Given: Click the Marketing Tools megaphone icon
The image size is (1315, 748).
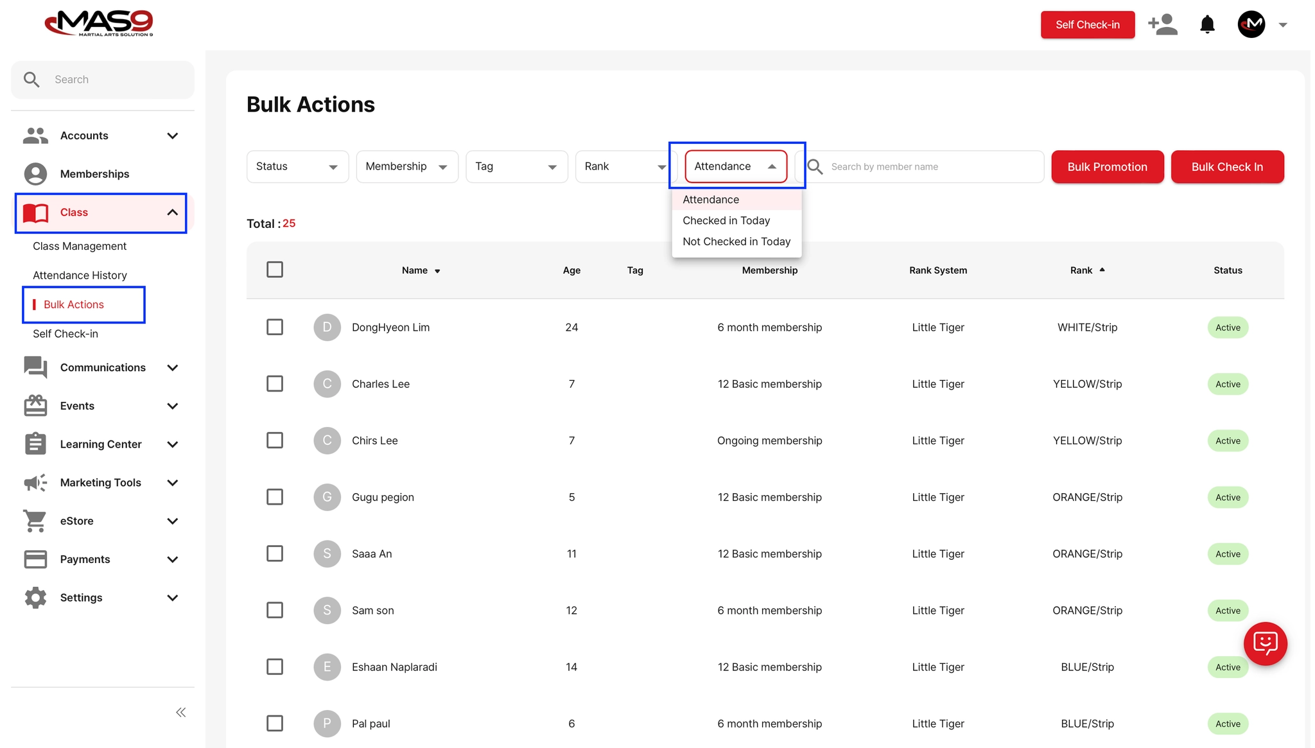Looking at the screenshot, I should [35, 483].
